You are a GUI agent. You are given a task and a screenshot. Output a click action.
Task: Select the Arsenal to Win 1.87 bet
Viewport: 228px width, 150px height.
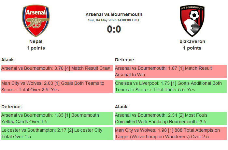171,71
